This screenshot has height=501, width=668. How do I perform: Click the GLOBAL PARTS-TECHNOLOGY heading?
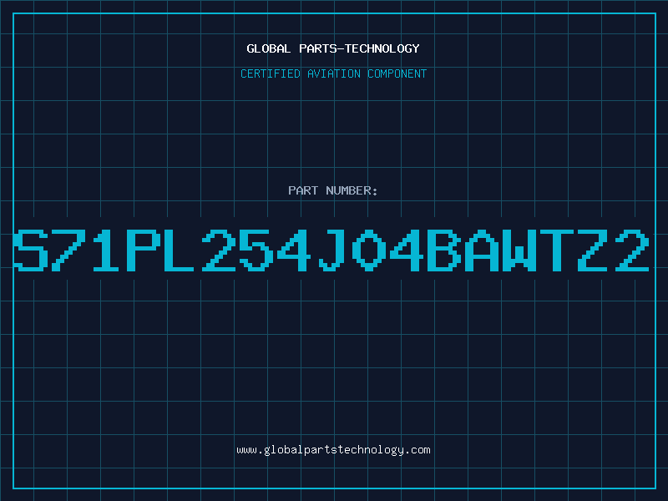click(333, 48)
